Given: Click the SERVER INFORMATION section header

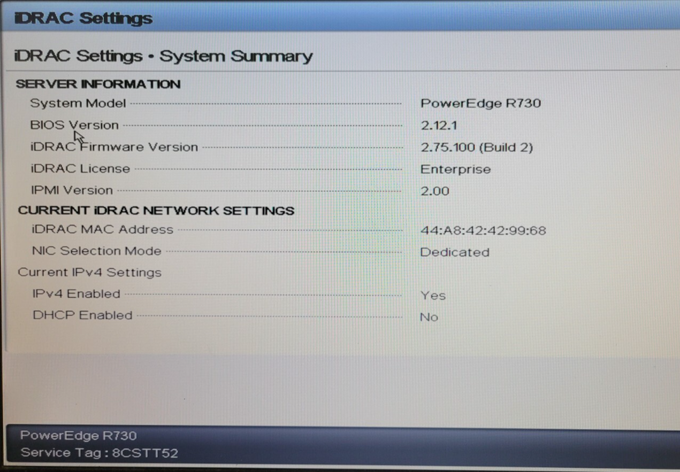Looking at the screenshot, I should click(98, 84).
